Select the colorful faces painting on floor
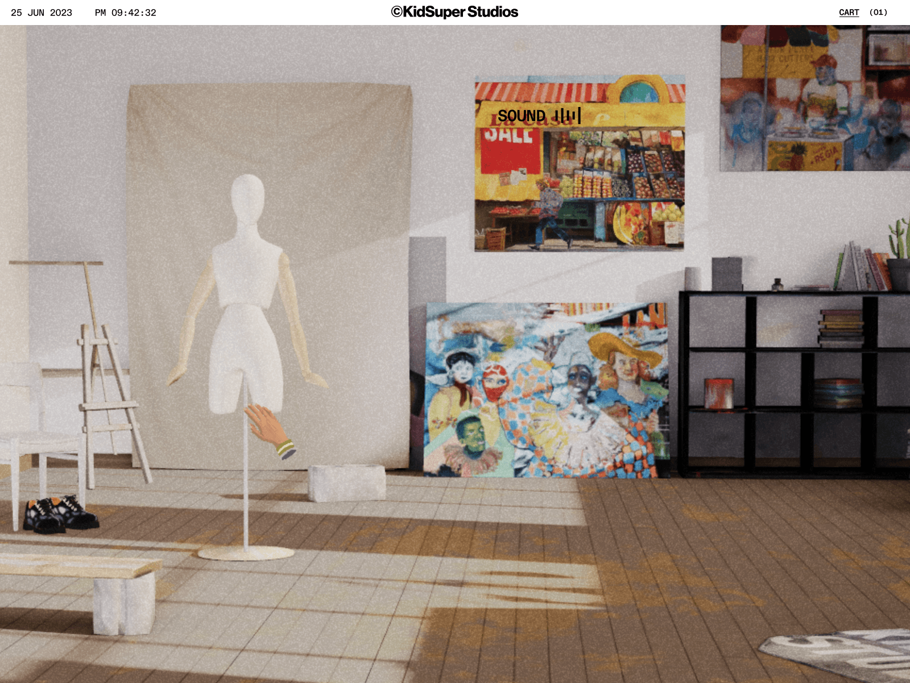 (x=547, y=390)
